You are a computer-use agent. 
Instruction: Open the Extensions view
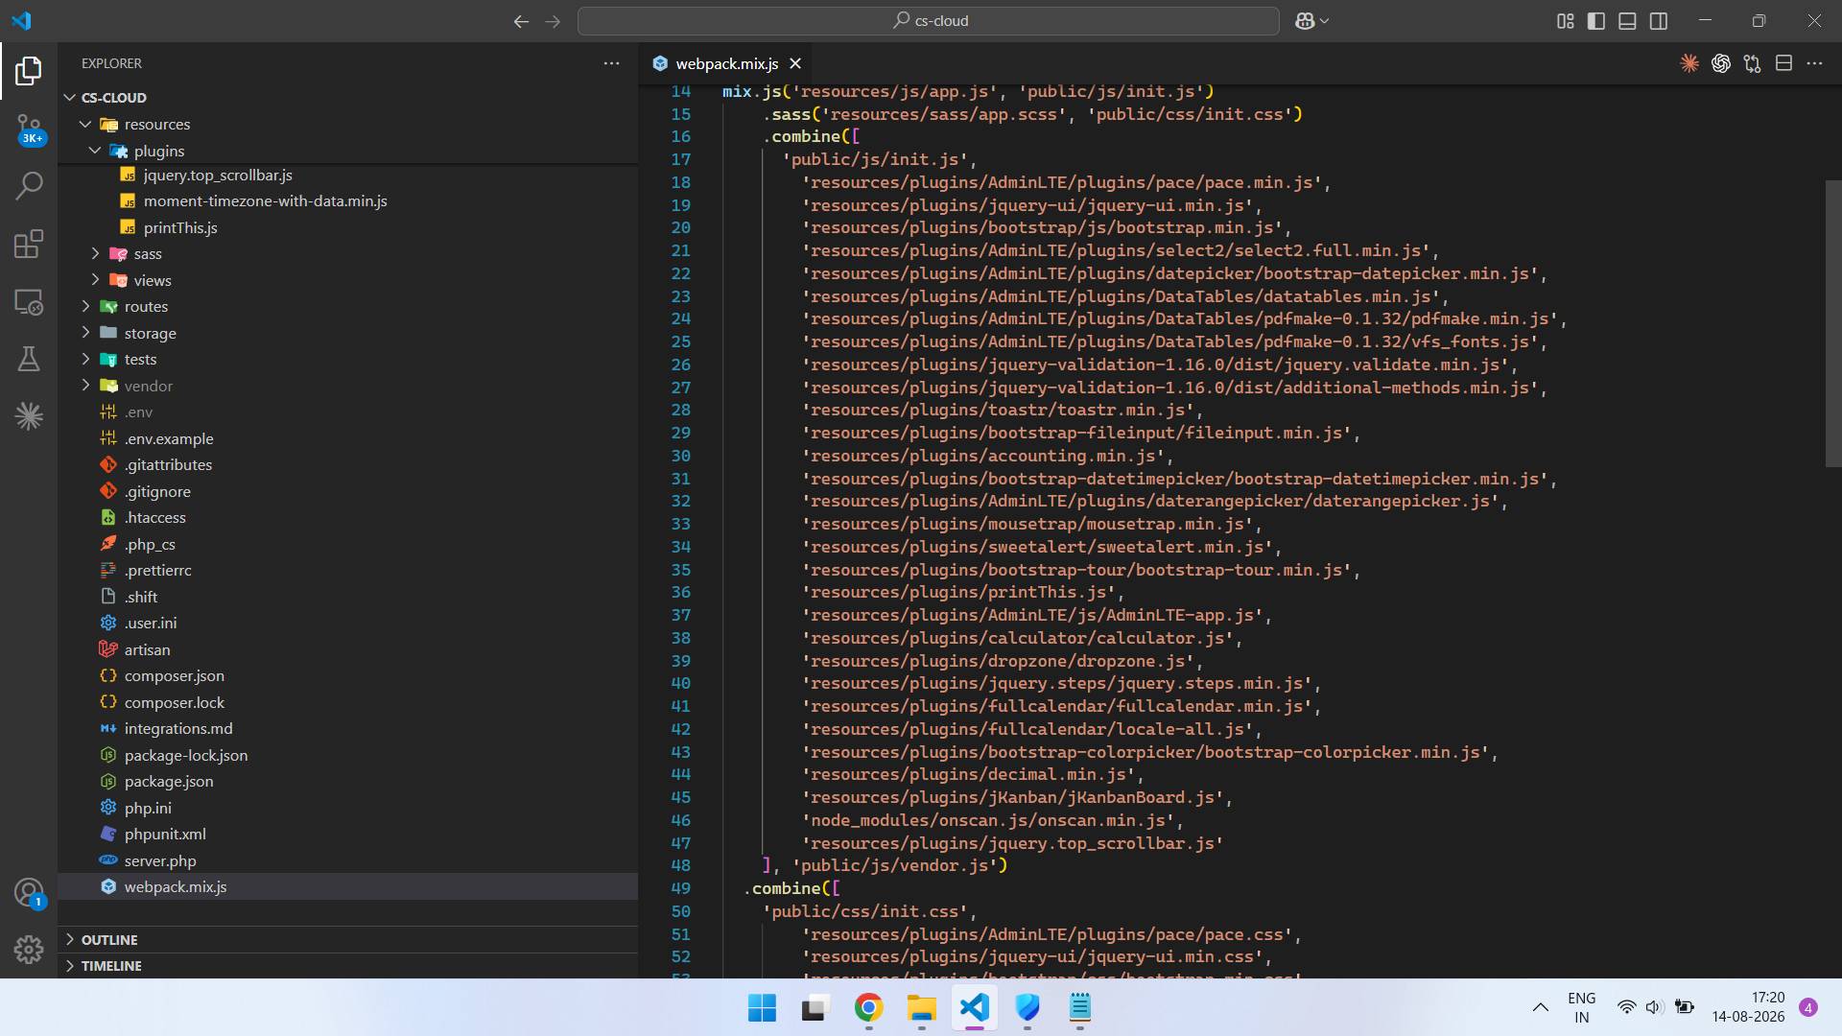click(x=29, y=244)
